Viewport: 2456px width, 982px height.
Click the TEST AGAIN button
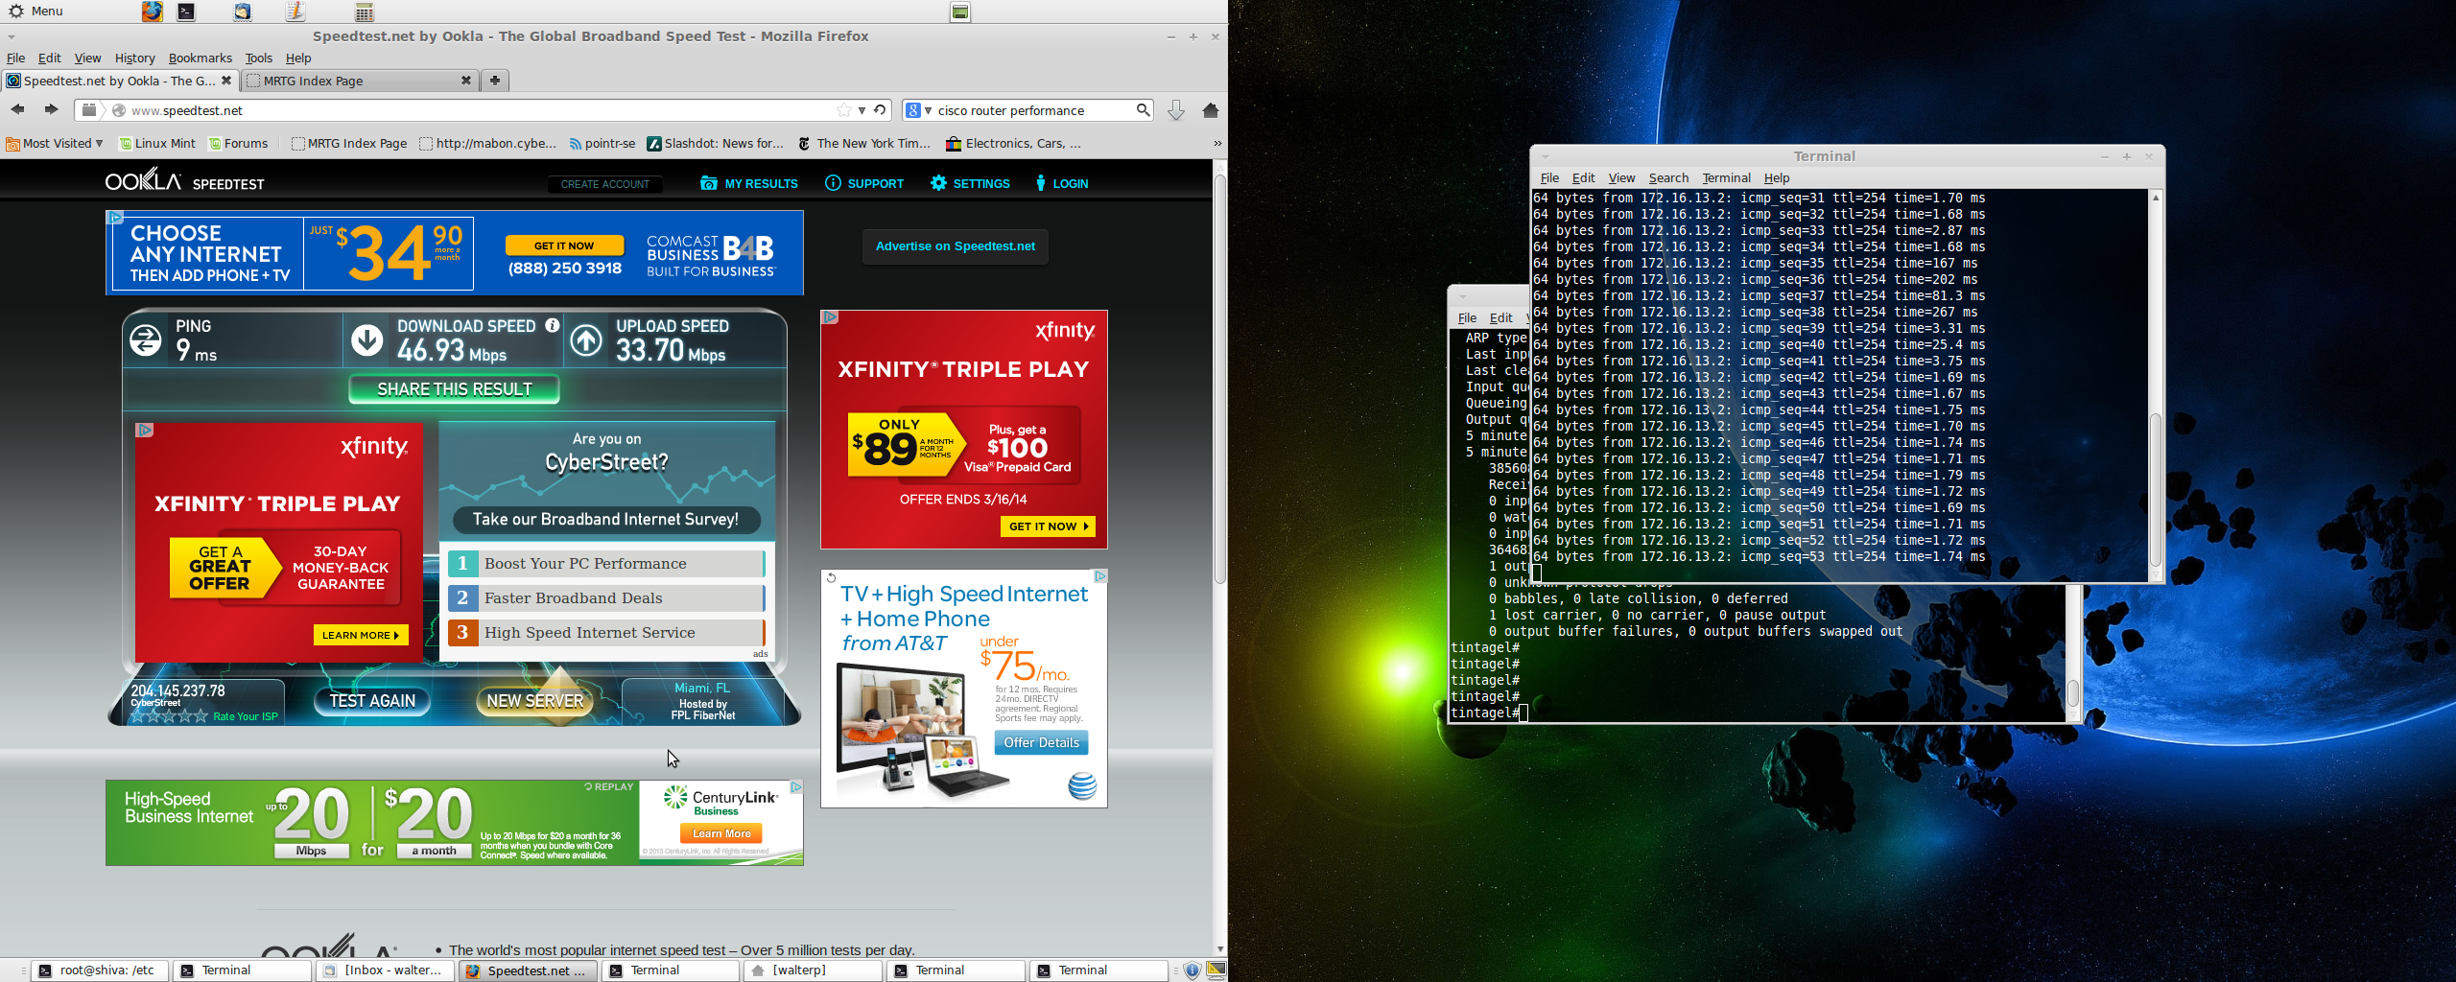(372, 701)
